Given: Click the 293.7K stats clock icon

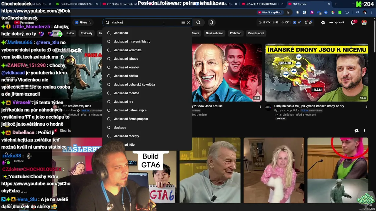Looking at the screenshot, I should [x=260, y=23].
